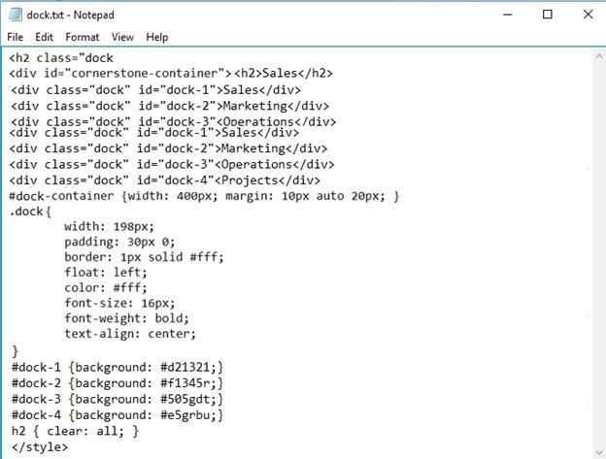The height and width of the screenshot is (459, 606).
Task: Click the Notepad icon in title bar
Action: click(x=16, y=15)
